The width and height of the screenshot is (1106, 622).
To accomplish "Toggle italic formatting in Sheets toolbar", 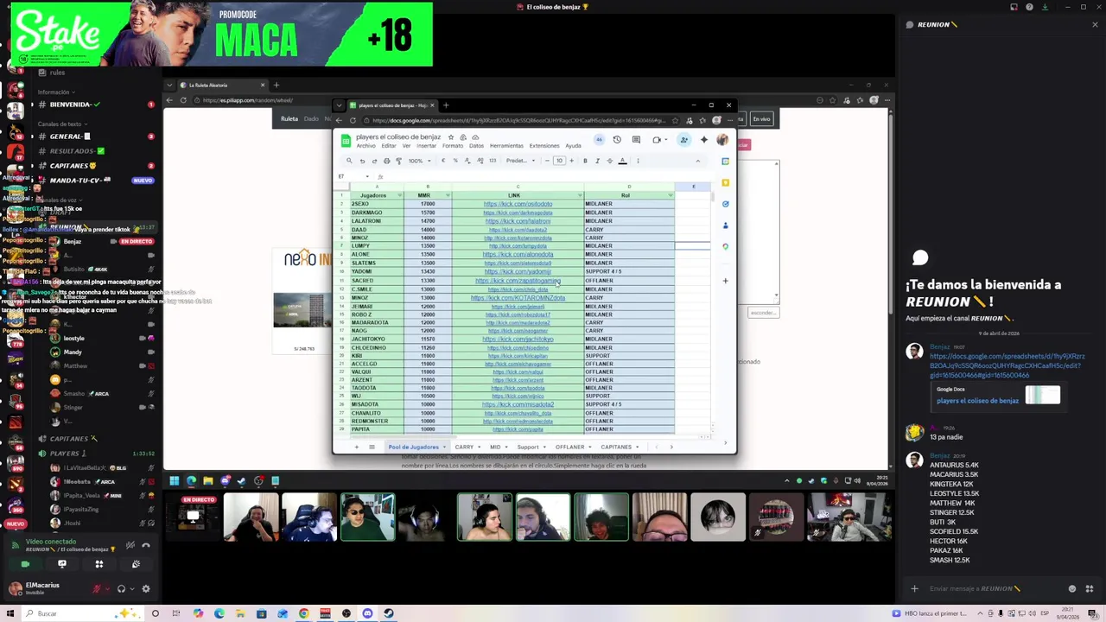I will 597,161.
